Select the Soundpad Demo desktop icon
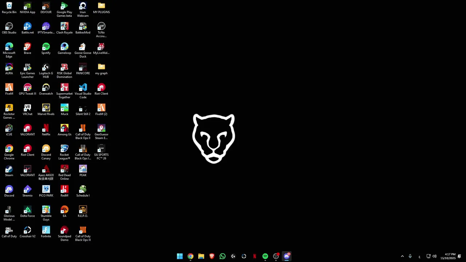This screenshot has width=466, height=262. tap(64, 234)
